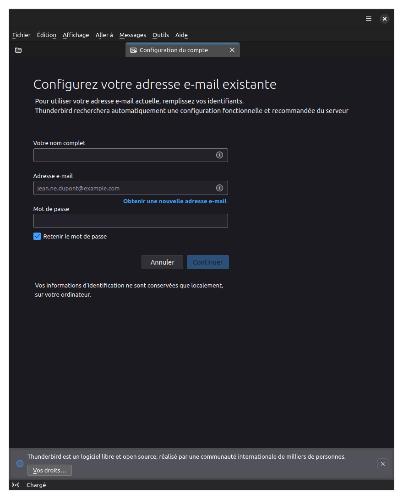This screenshot has width=403, height=499.
Task: Click the Votre nom complet label
Action: tap(59, 143)
